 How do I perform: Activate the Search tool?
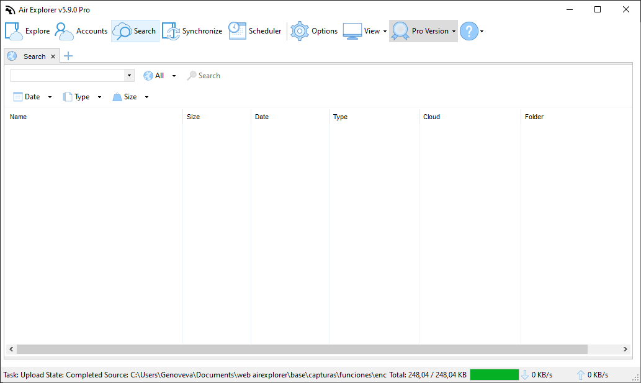pos(135,30)
